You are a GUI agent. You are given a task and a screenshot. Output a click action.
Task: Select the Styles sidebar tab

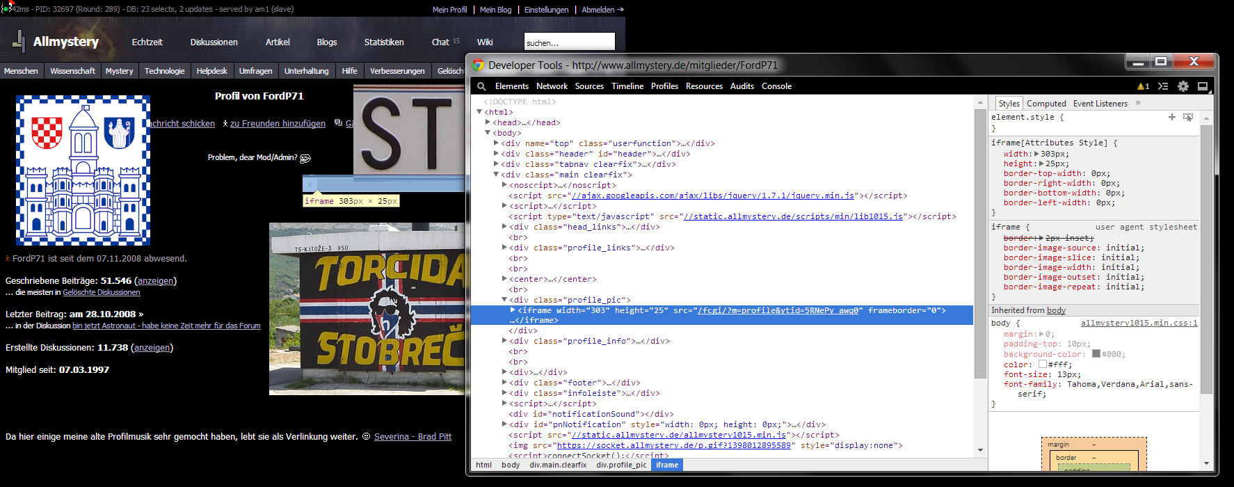pos(1009,104)
